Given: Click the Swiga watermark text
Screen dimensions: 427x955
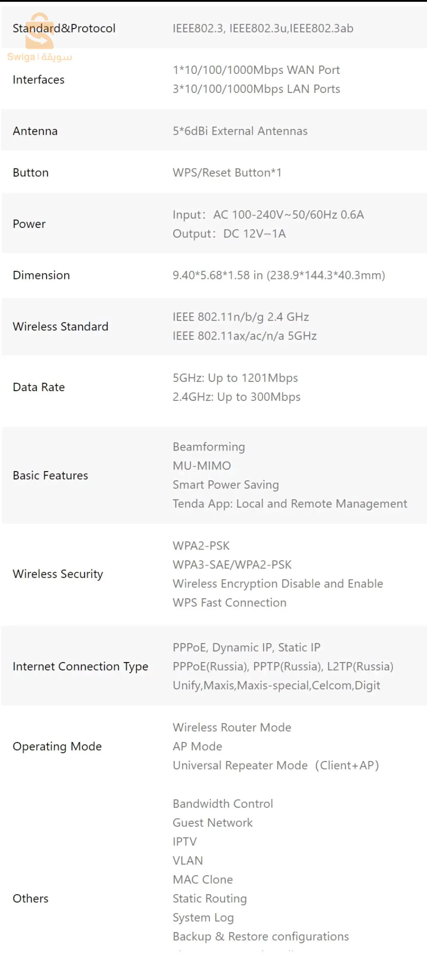Looking at the screenshot, I should (x=40, y=57).
